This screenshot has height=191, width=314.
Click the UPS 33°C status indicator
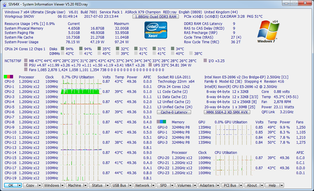click(x=150, y=65)
